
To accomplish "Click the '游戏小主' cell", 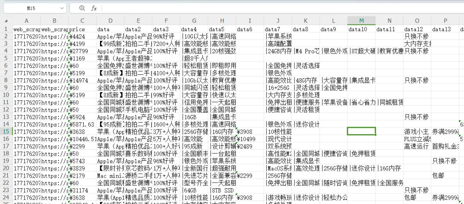I will (x=417, y=131).
